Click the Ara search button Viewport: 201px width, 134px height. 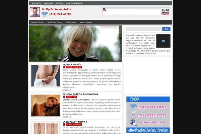click(x=166, y=29)
